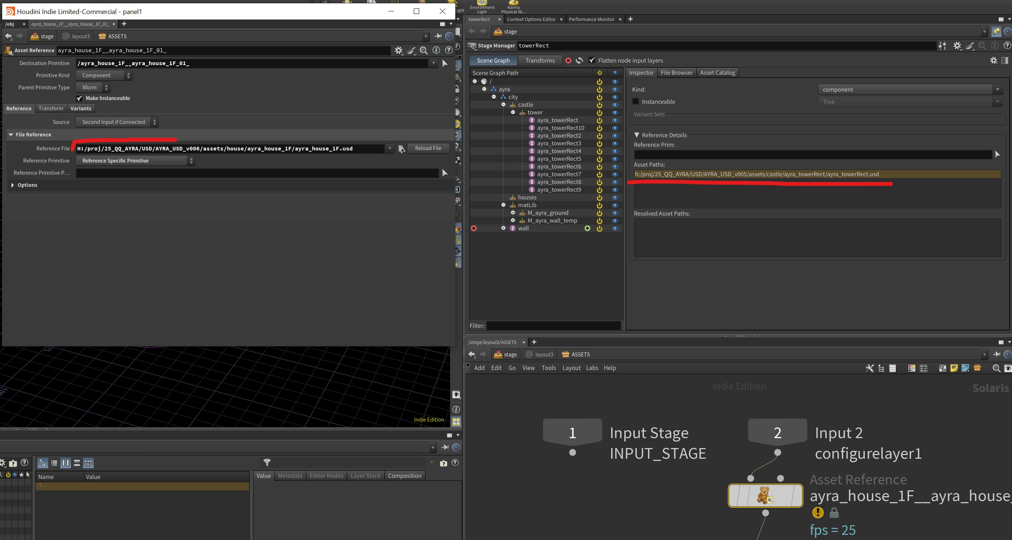Select ayra_towerRect5 in the scene graph tree
The image size is (1012, 540).
tap(559, 159)
